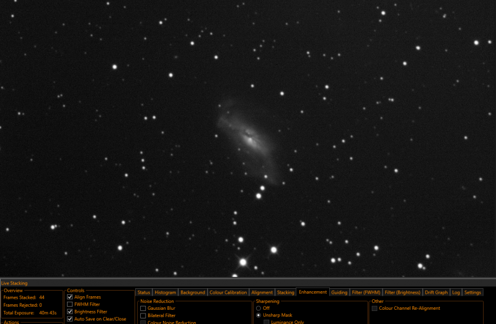Disable the Brightness Filter checkbox

click(70, 312)
